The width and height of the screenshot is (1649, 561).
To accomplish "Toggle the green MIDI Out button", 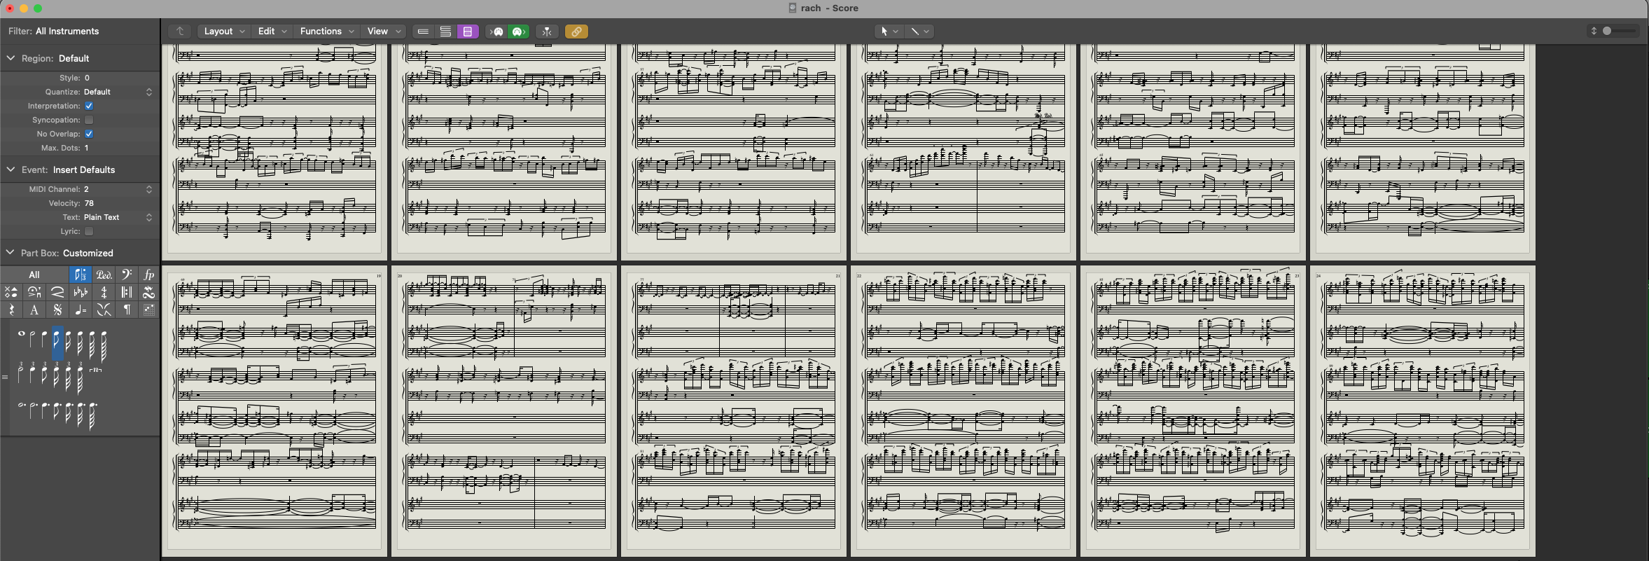I will [518, 32].
